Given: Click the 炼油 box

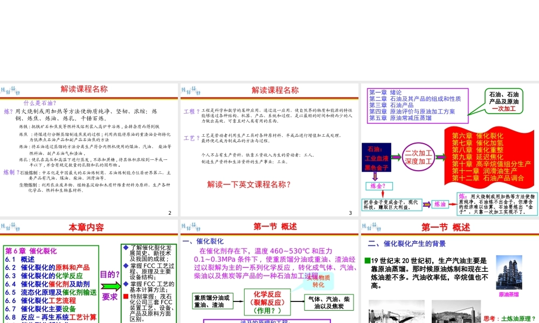Looking at the screenshot, I should pyautogui.click(x=440, y=204).
